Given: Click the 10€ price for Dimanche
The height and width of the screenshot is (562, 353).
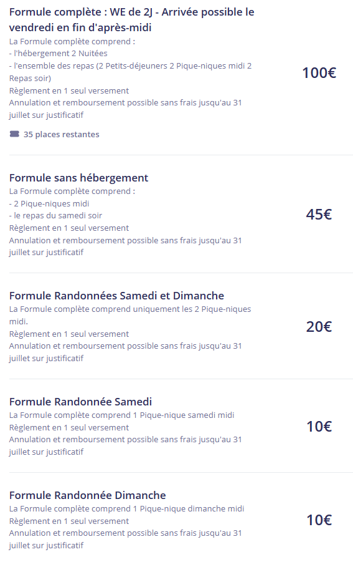Looking at the screenshot, I should pyautogui.click(x=319, y=520).
